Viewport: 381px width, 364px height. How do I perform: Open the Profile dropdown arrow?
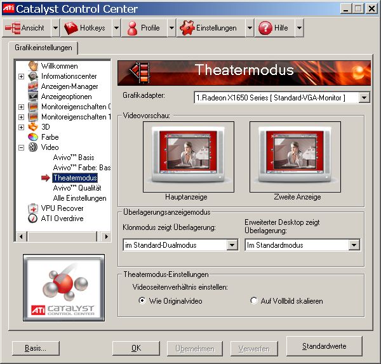point(171,28)
